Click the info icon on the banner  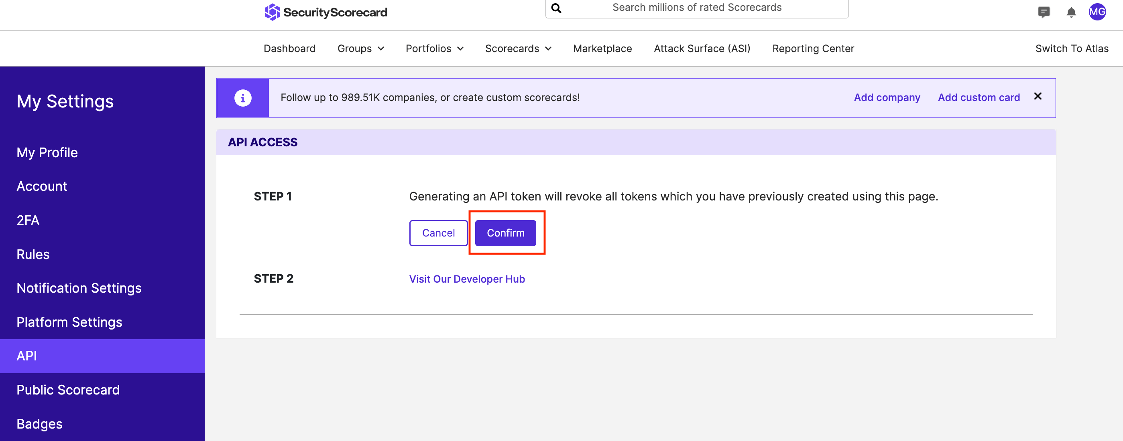point(242,97)
